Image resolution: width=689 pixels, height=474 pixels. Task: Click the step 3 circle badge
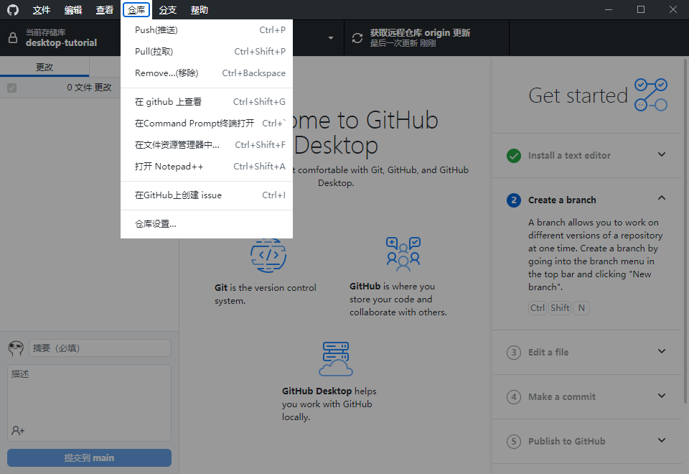(x=514, y=352)
